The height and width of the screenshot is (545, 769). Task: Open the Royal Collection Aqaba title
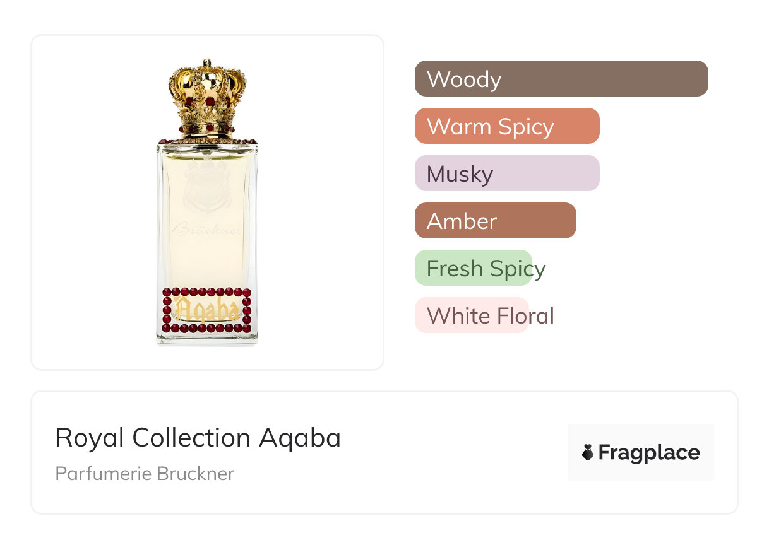tap(198, 438)
